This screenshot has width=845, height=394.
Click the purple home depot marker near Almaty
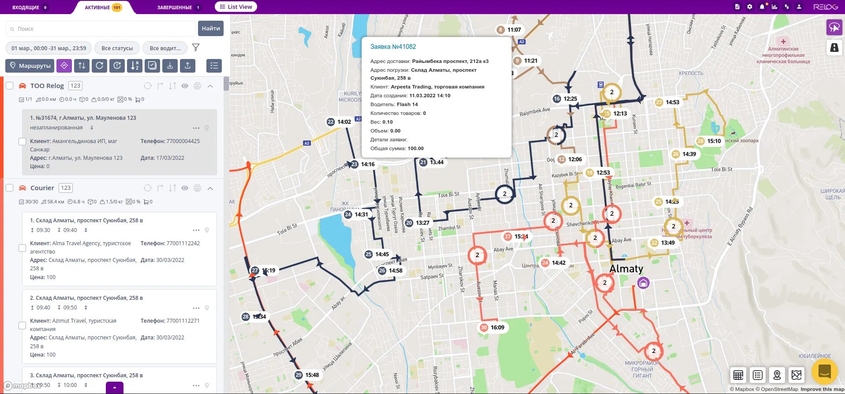pyautogui.click(x=643, y=283)
